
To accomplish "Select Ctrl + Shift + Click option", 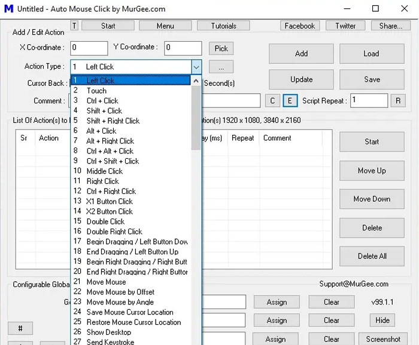I will click(130, 161).
